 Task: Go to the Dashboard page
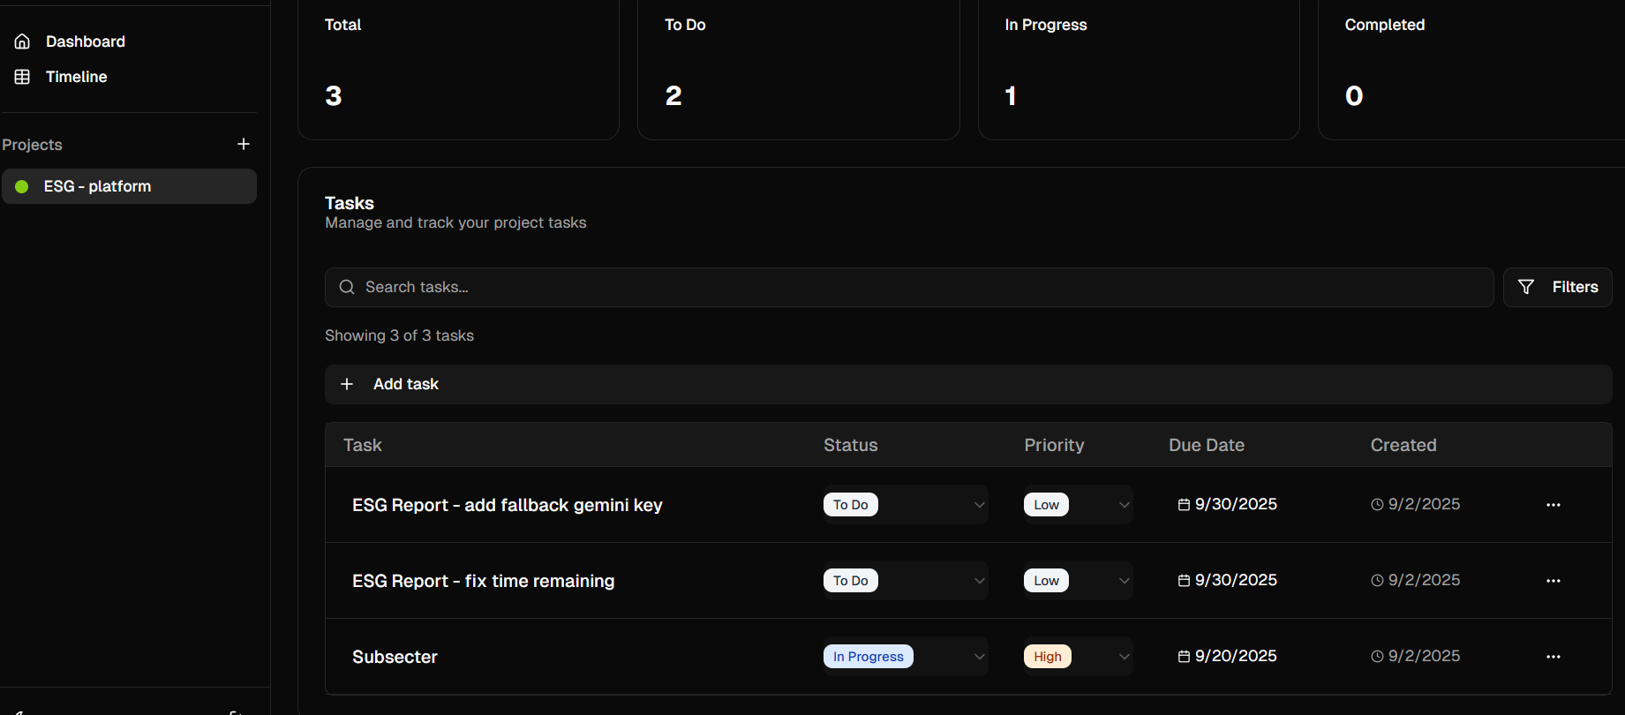click(x=85, y=41)
